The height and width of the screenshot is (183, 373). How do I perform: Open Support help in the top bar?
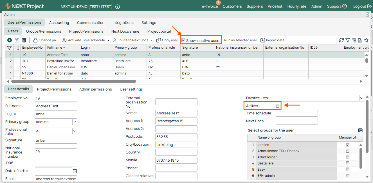[337, 6]
